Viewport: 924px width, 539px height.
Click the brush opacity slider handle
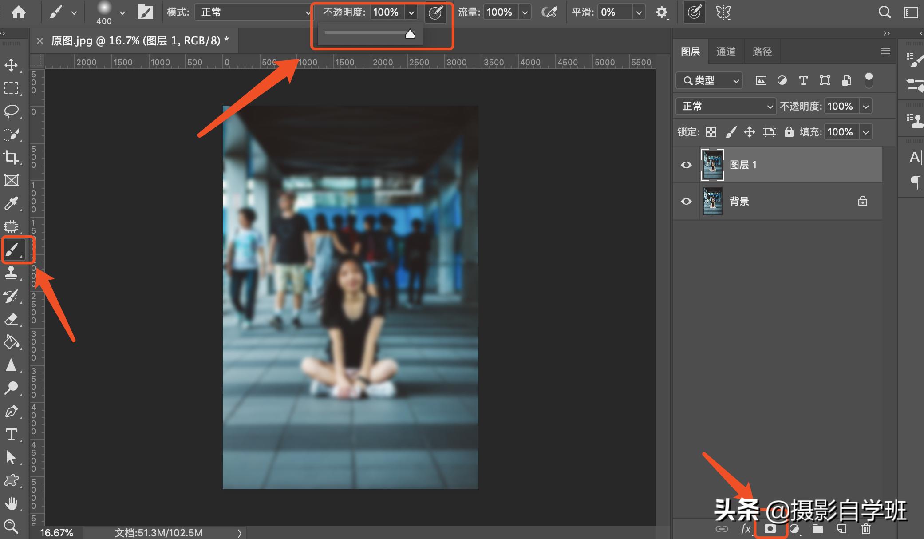pos(410,34)
